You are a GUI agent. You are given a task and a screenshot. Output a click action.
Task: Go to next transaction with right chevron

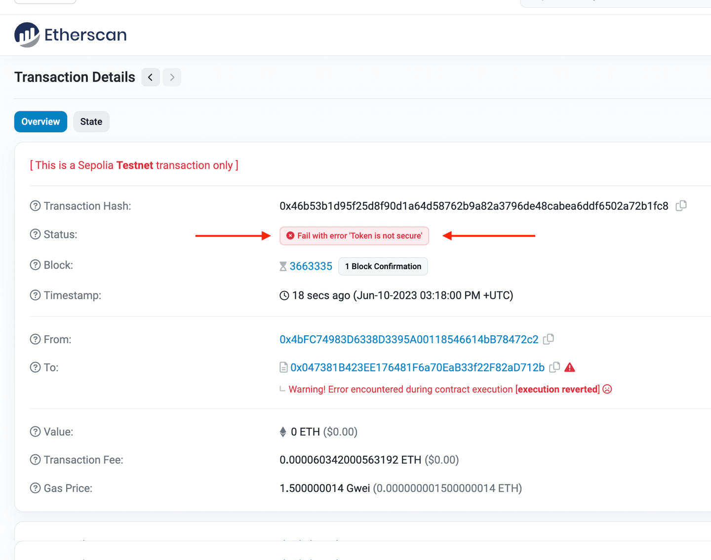[172, 77]
